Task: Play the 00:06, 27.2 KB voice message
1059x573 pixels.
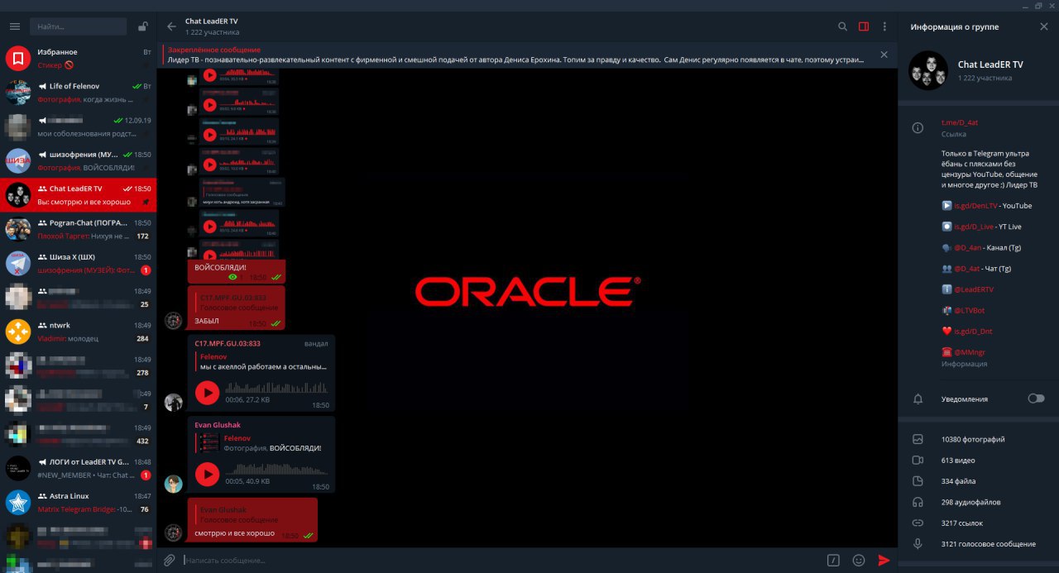Action: click(207, 393)
